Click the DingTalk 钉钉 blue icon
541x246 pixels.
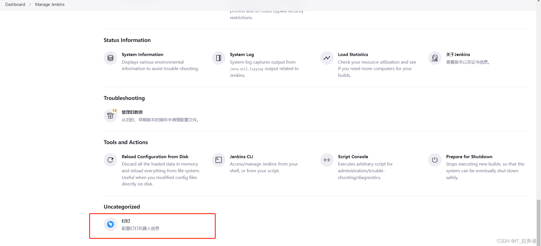pos(110,224)
